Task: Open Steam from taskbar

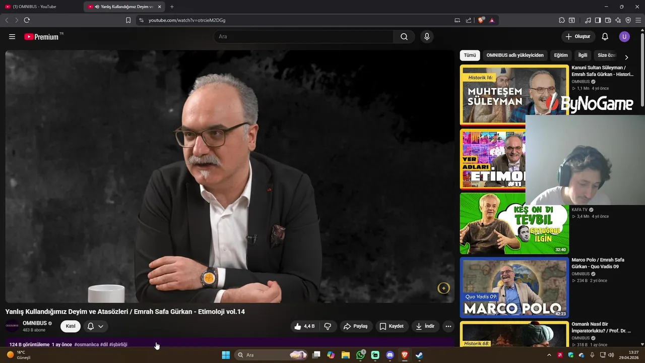Action: pyautogui.click(x=419, y=355)
